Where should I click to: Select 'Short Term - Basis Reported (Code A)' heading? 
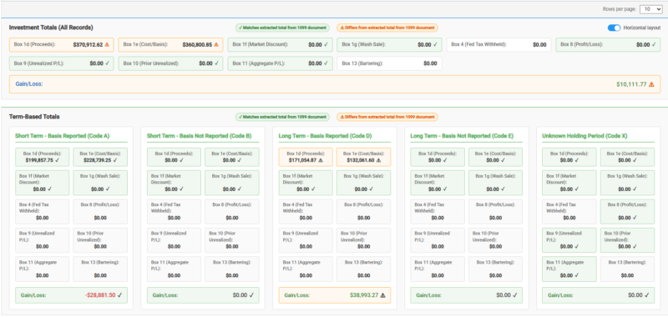point(62,136)
